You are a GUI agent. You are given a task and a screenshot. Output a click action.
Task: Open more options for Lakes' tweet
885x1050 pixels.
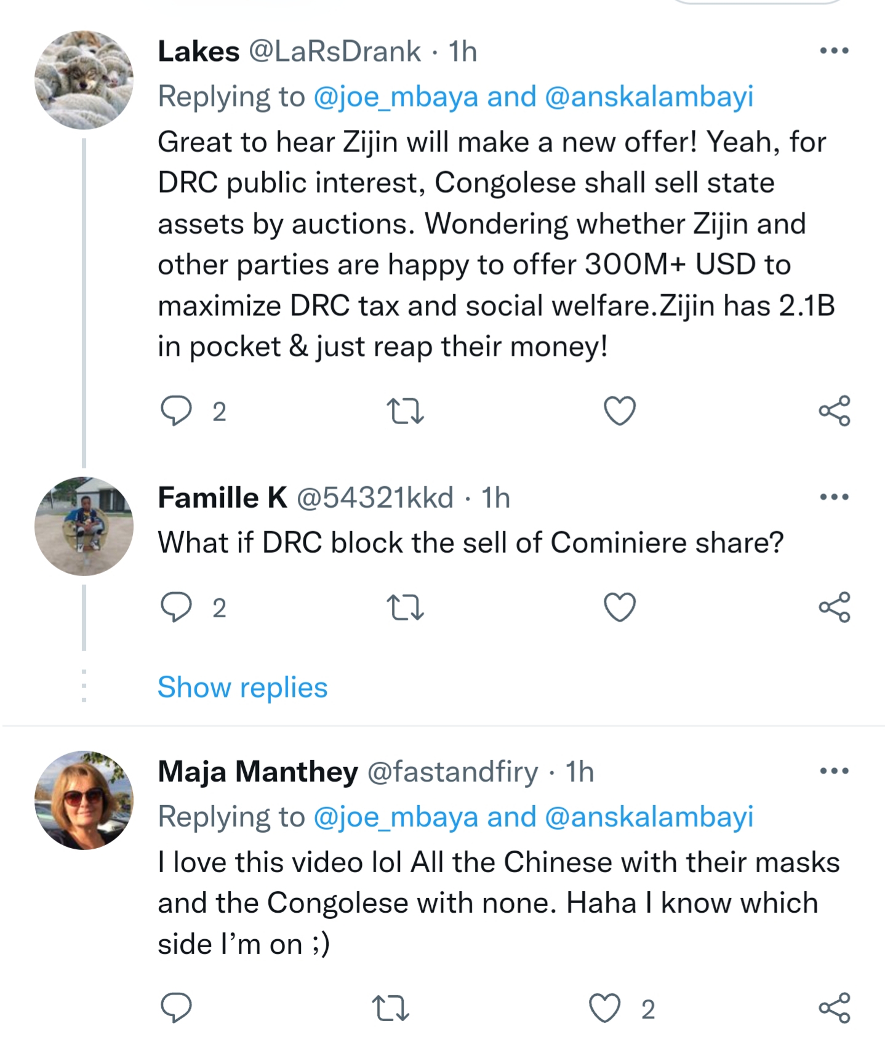834,51
